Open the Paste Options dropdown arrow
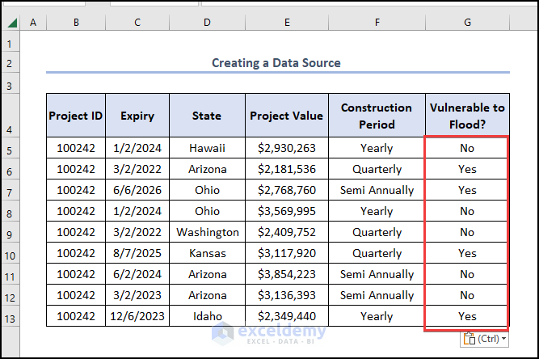This screenshot has height=359, width=539. tap(505, 339)
